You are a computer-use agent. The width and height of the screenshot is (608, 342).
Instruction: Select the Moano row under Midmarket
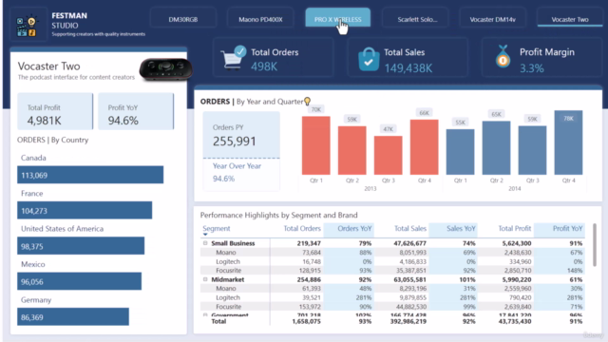pyautogui.click(x=392, y=289)
